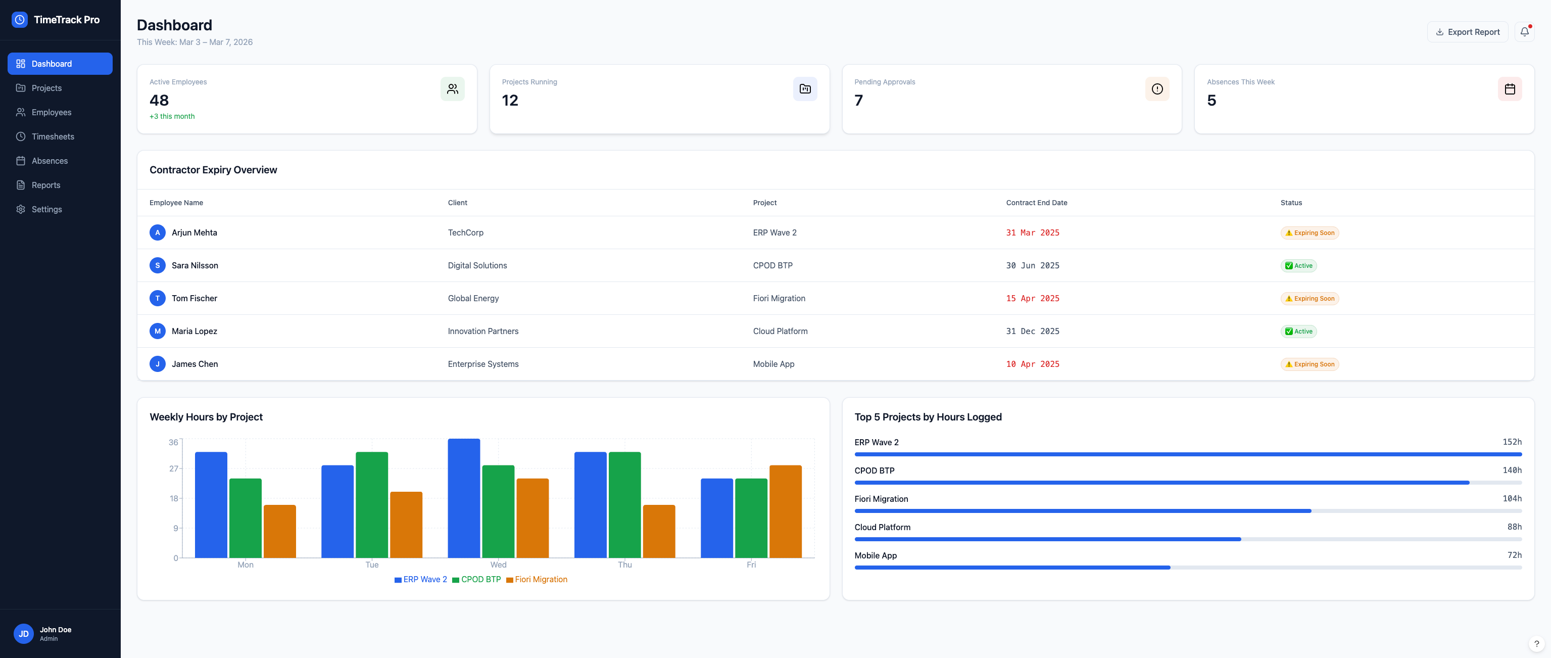Viewport: 1551px width, 658px height.
Task: Click the notification bell icon
Action: 1525,31
